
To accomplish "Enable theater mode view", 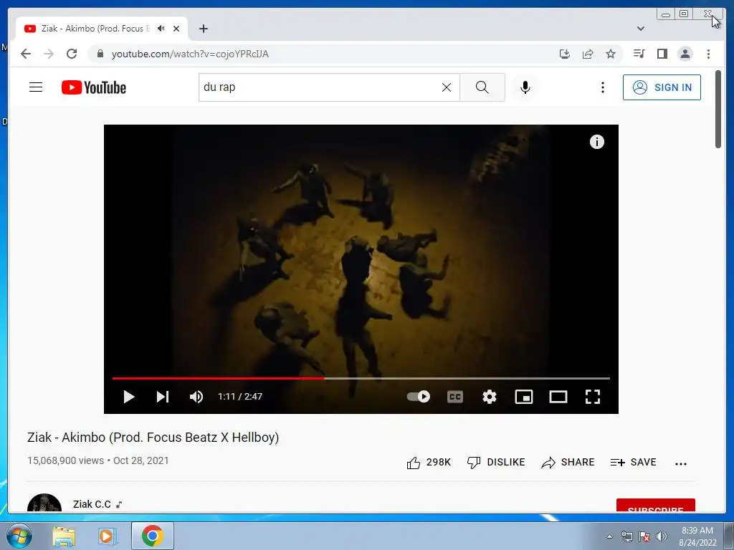I will [x=558, y=397].
